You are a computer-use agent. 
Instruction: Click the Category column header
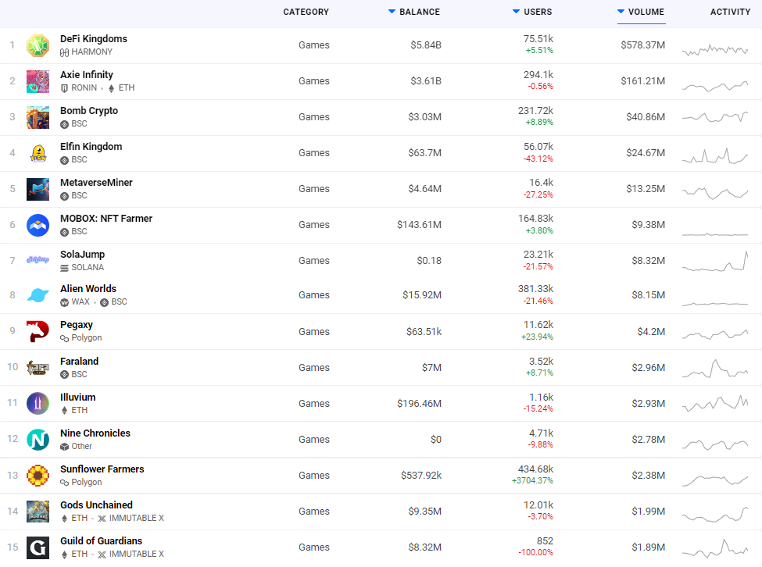(x=306, y=12)
